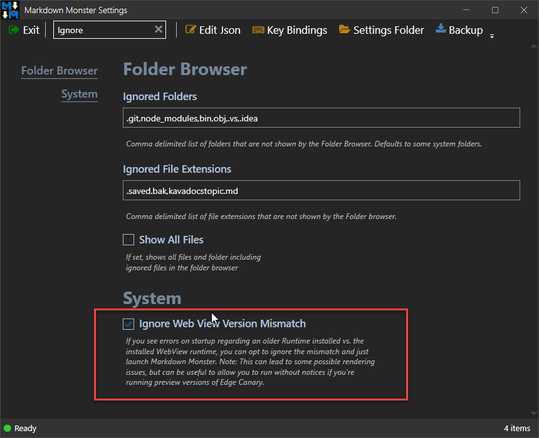Viewport: 539px width, 438px height.
Task: Click the scrollbar down arrow
Action: [533, 413]
